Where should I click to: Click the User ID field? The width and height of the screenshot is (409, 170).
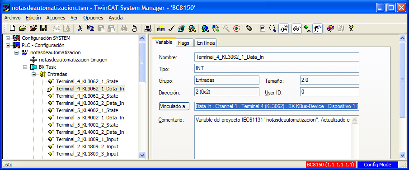330,92
